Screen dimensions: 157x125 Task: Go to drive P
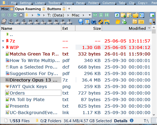click(x=63, y=22)
